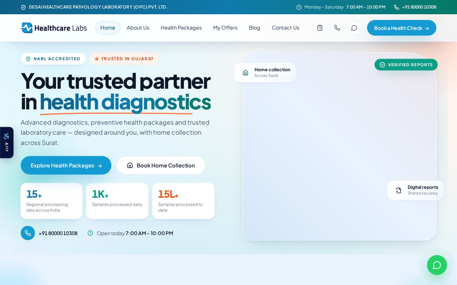Click the 'Advanced diagnostics, preventive health packages' paragraph
This screenshot has width=457, height=285.
(115, 133)
